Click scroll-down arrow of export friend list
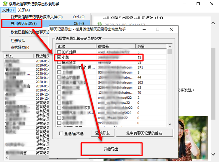The image size is (219, 162). [x=170, y=124]
